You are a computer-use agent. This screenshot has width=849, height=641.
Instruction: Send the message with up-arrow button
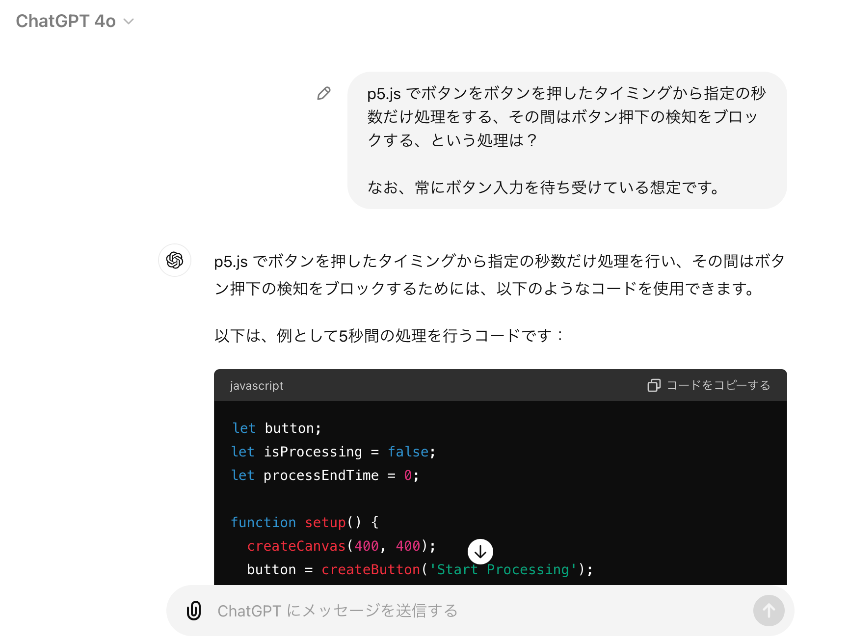(x=769, y=611)
